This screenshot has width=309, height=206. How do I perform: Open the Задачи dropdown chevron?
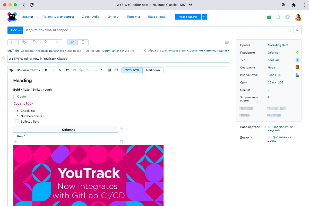pyautogui.click(x=36, y=17)
